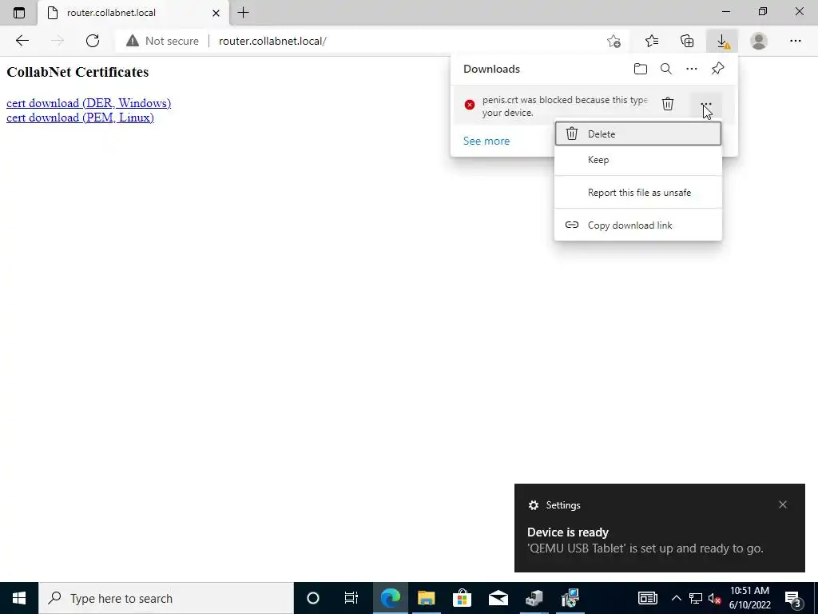
Task: Click the Not secure warning indicator
Action: click(163, 41)
